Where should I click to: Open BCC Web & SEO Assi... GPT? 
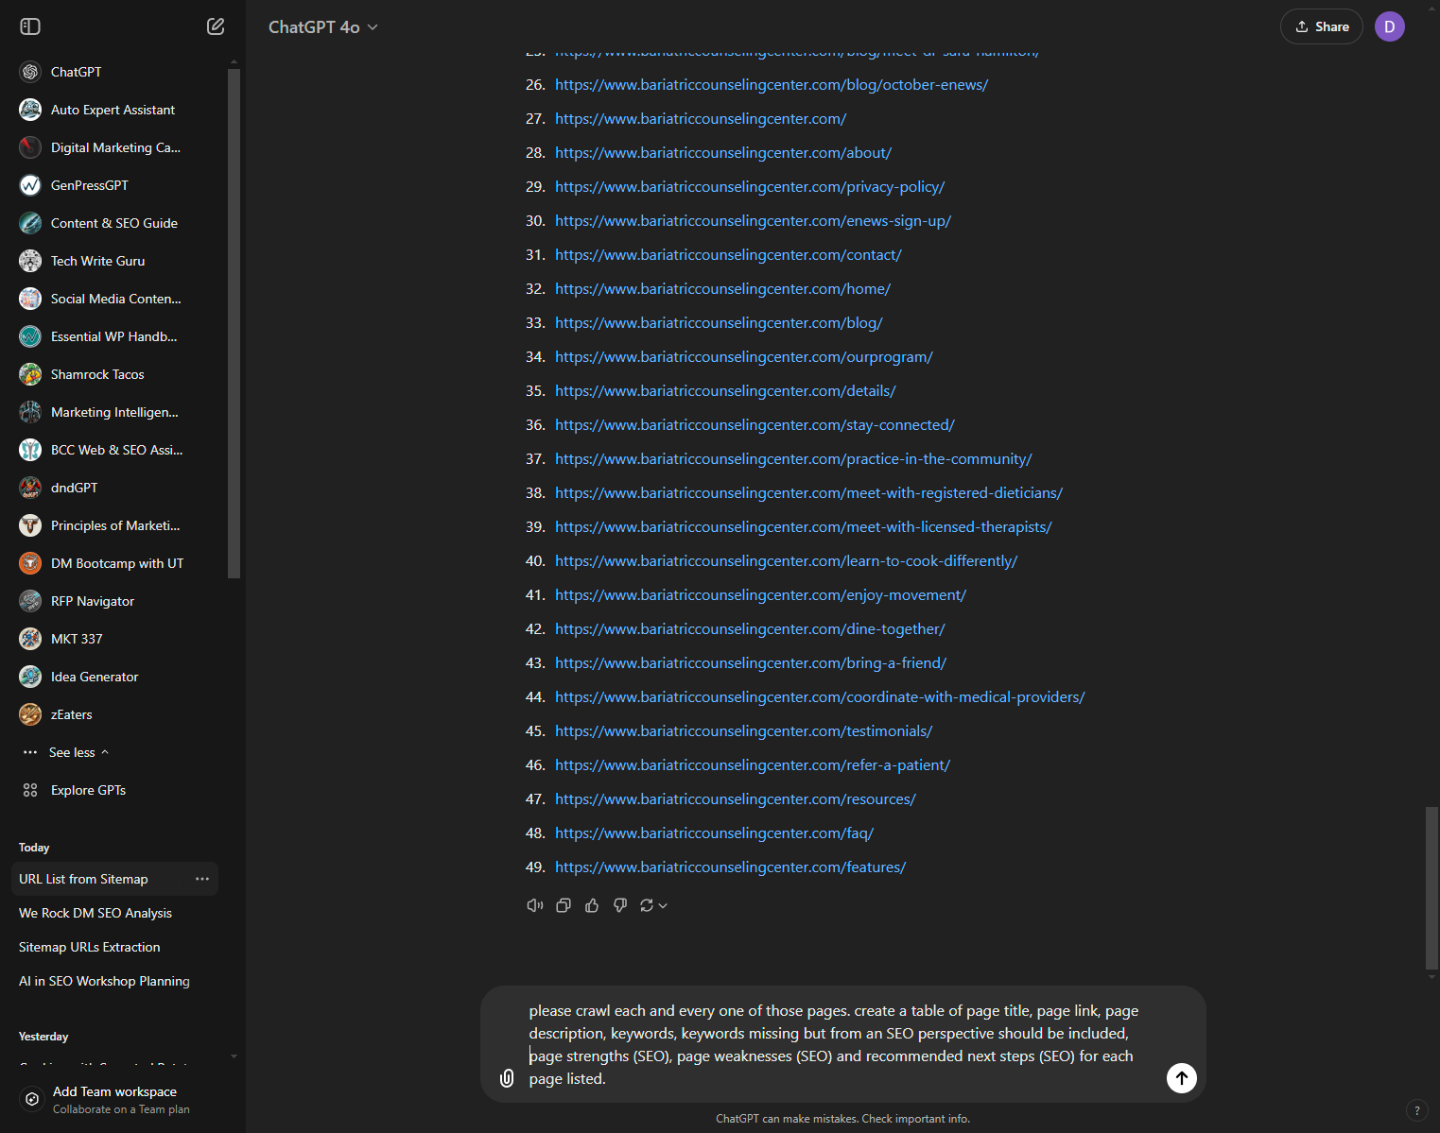[118, 450]
